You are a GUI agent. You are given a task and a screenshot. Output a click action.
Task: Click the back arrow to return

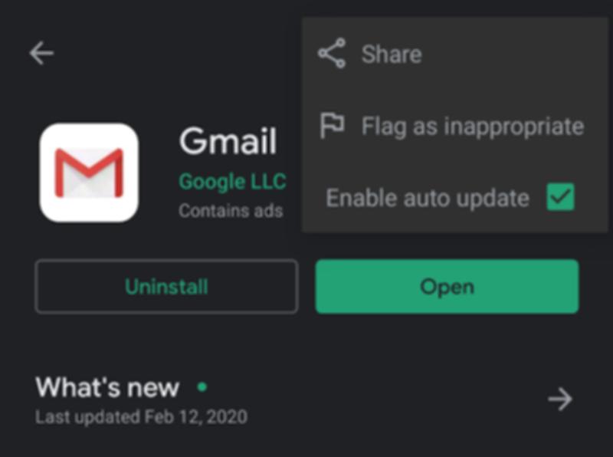(42, 52)
